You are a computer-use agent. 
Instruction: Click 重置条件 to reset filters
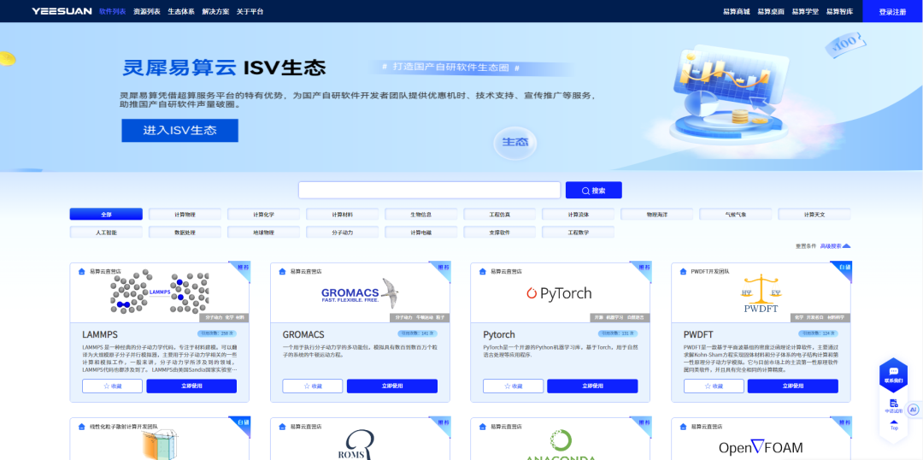[806, 246]
